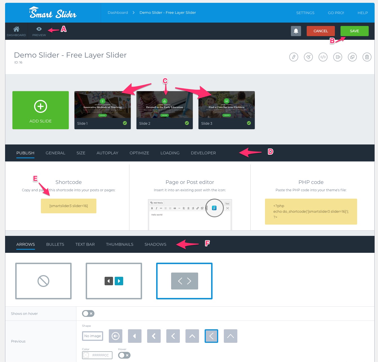Open the General tab
The width and height of the screenshot is (378, 362).
click(x=55, y=153)
